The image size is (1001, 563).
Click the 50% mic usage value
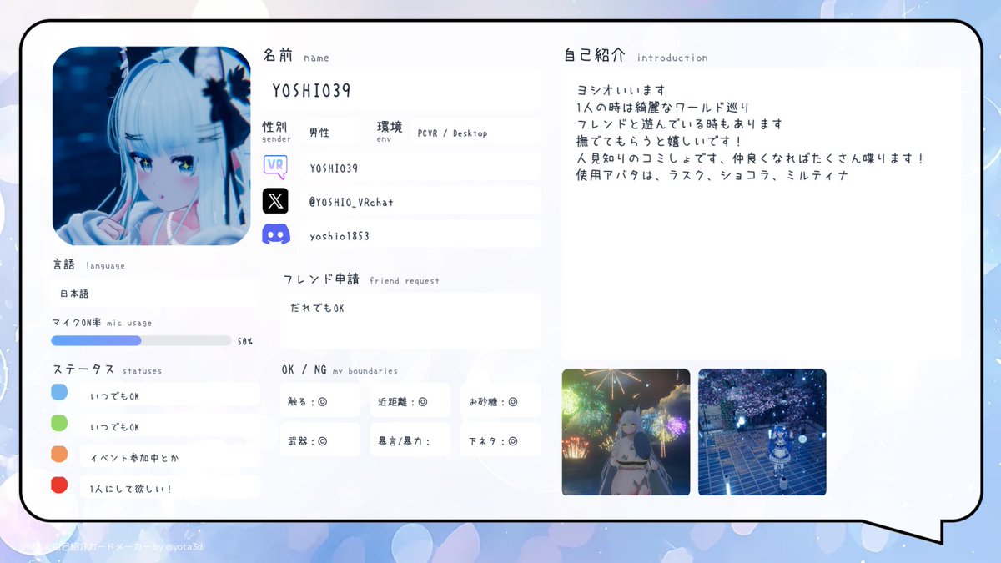pyautogui.click(x=245, y=341)
